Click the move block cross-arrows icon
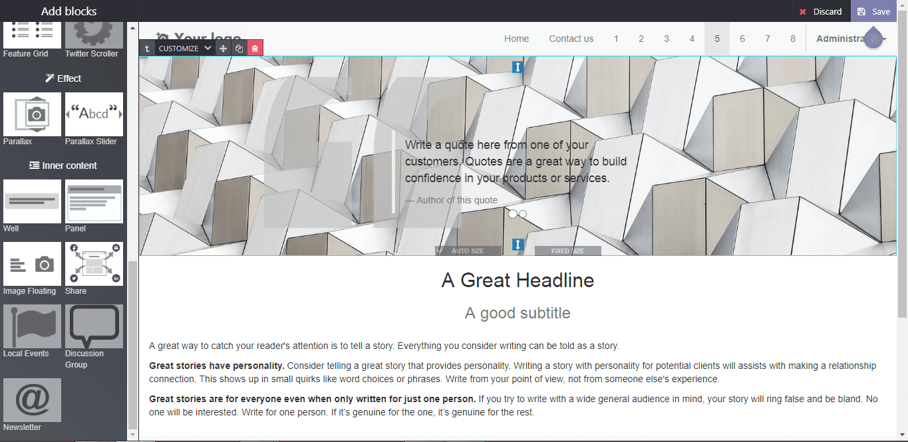The height and width of the screenshot is (442, 908). click(x=223, y=49)
